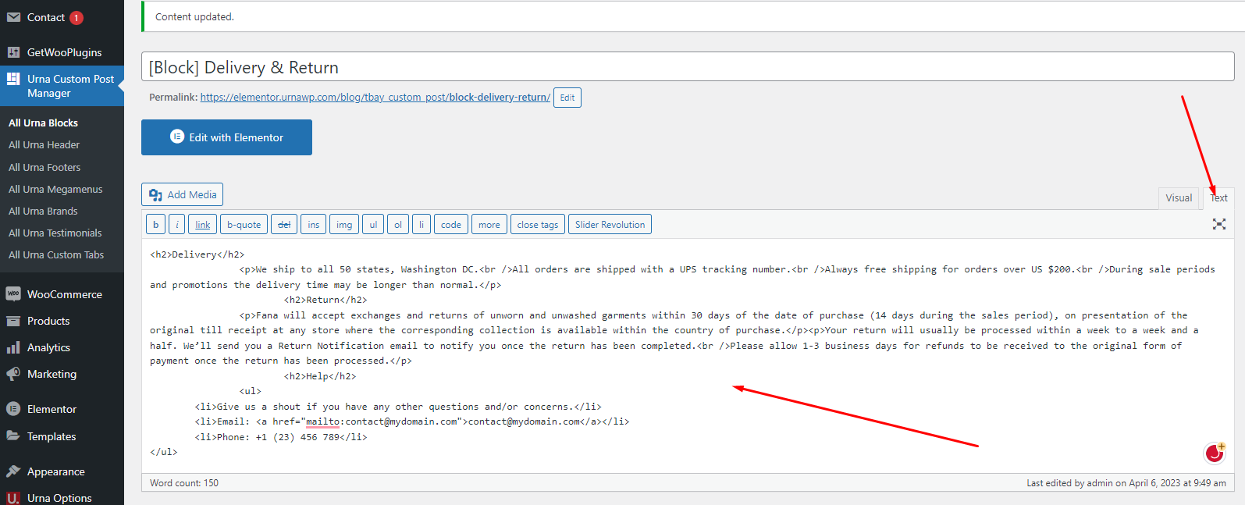The image size is (1245, 505).
Task: Click the Contact mail icon in sidebar
Action: click(13, 17)
